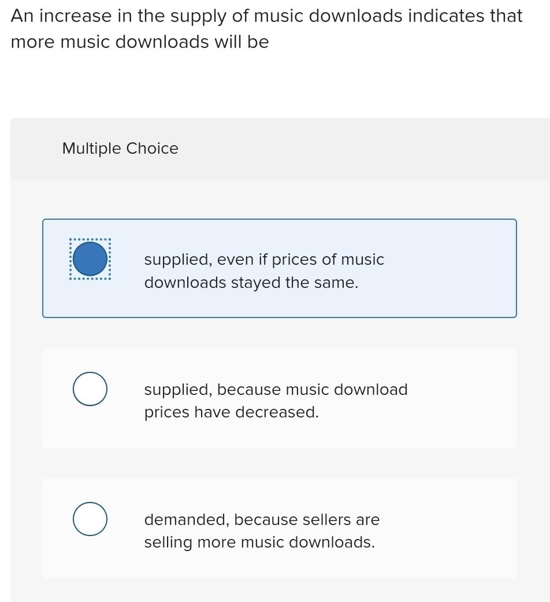Click the 'Multiple Choice' header label
The image size is (550, 602).
tap(120, 149)
